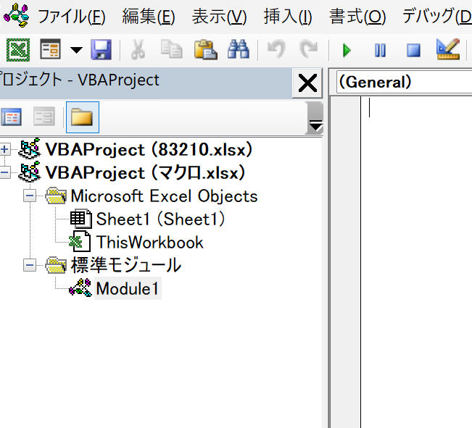Screen dimensions: 472x428
Task: Switch to Microsoft Excel view icon
Action: (18, 50)
